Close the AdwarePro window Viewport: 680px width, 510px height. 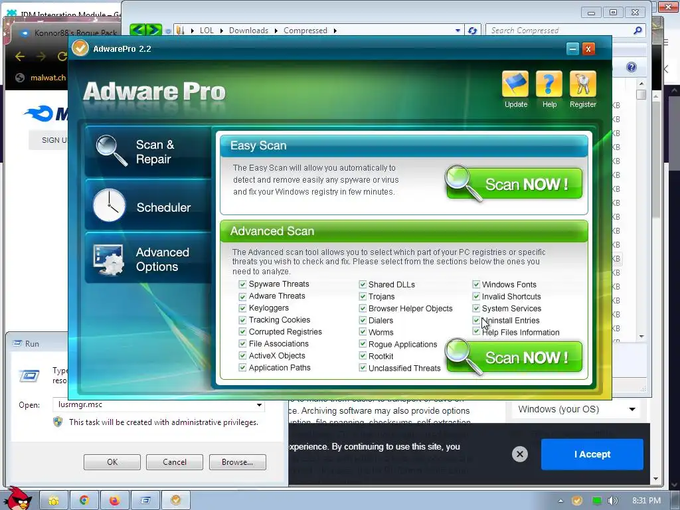[x=588, y=49]
